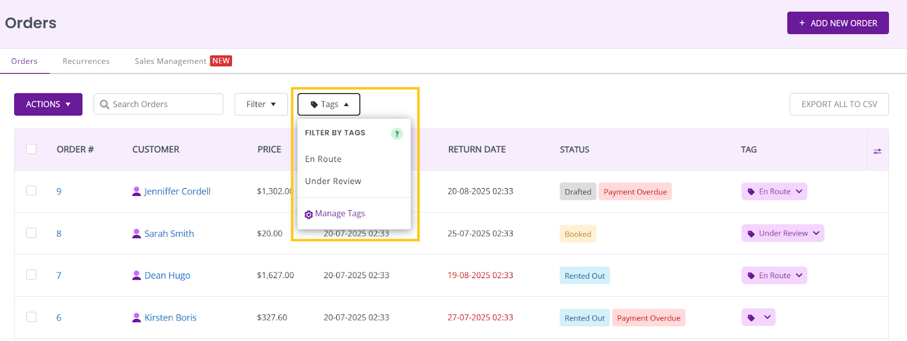Open the Actions dropdown

tap(48, 104)
